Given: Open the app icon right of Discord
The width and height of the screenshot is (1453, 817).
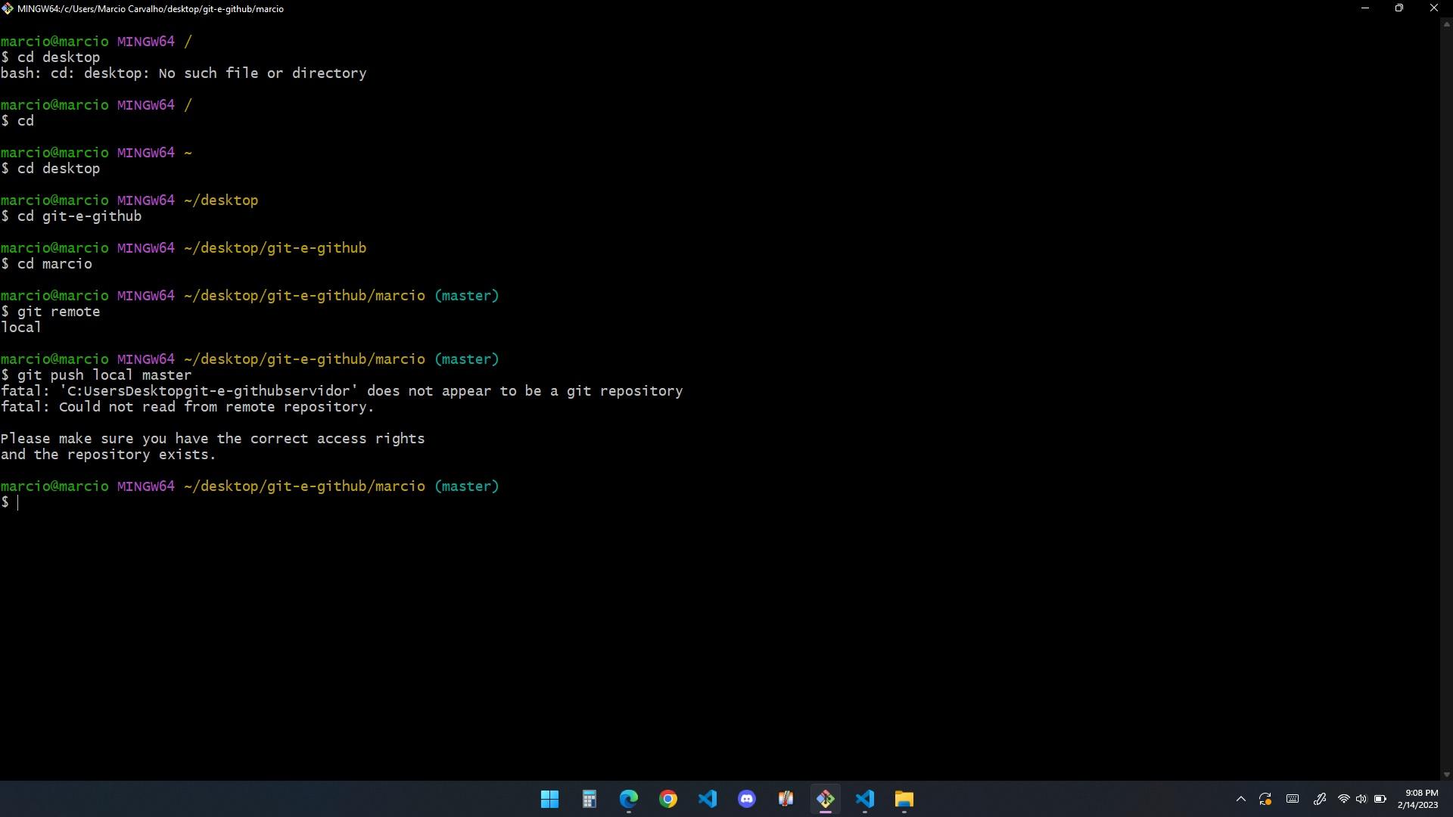Looking at the screenshot, I should tap(786, 799).
